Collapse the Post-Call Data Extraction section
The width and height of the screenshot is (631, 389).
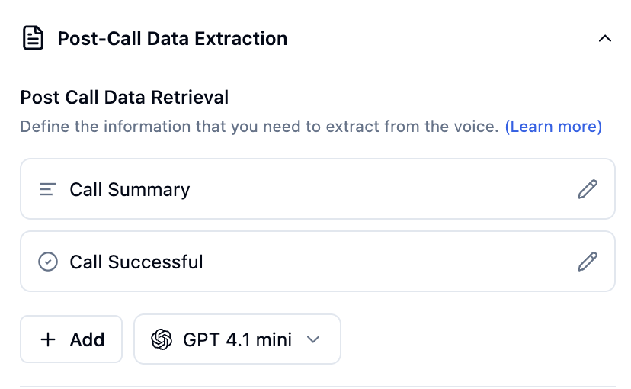coord(605,38)
